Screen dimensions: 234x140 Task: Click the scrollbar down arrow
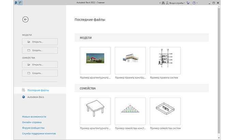tap(219, 138)
